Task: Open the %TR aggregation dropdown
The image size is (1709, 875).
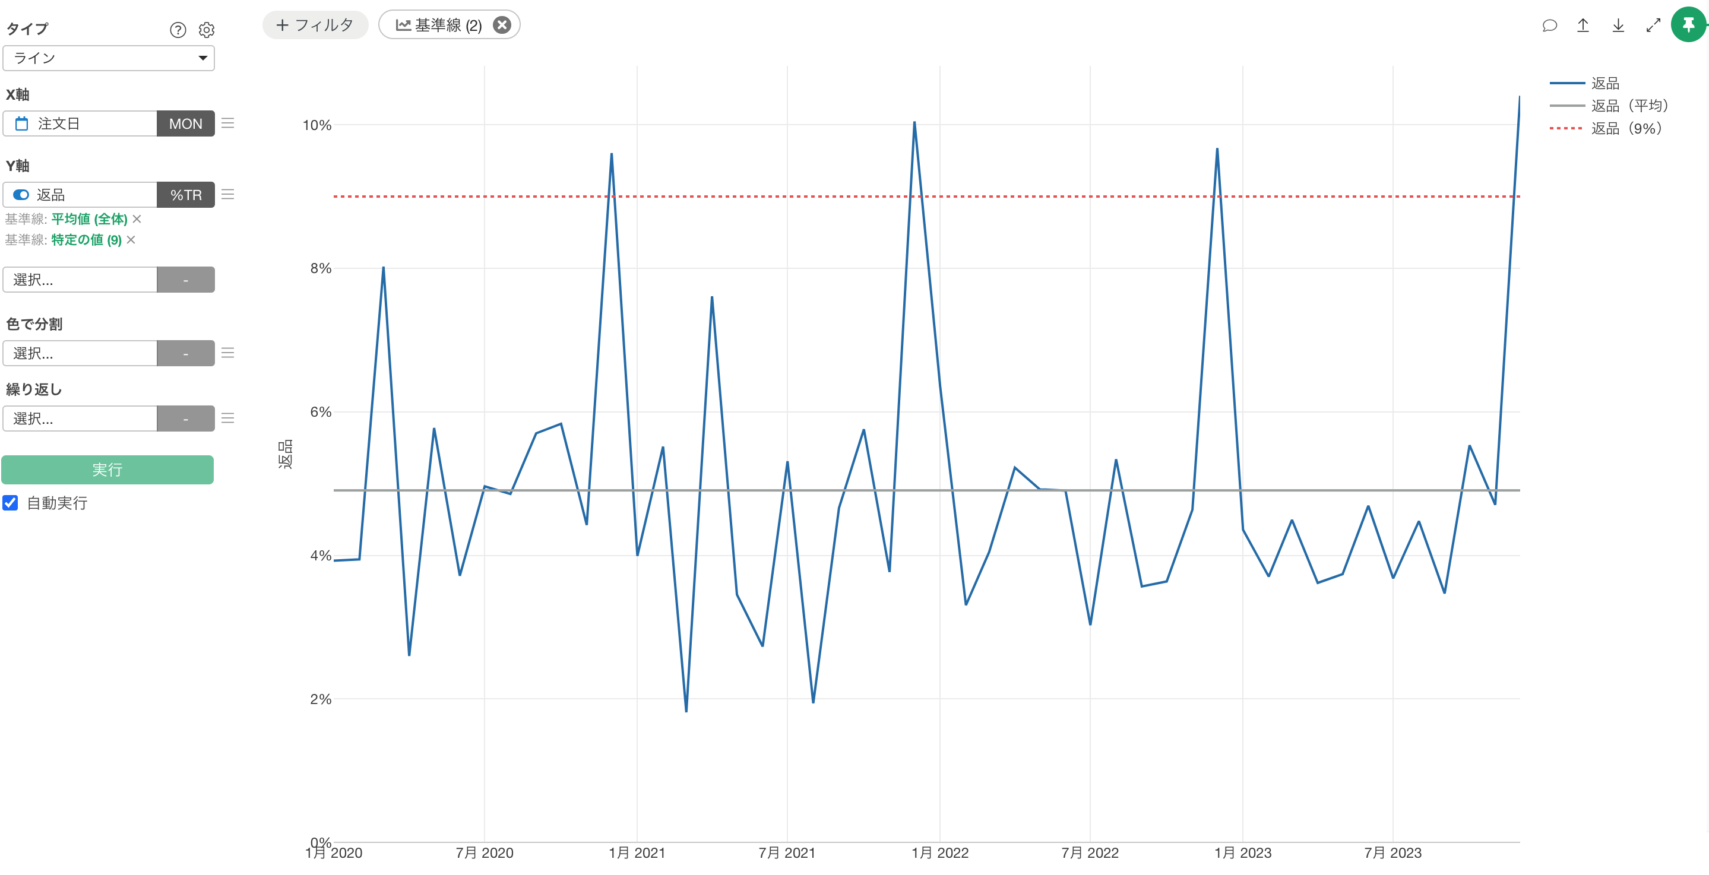Action: pos(185,195)
